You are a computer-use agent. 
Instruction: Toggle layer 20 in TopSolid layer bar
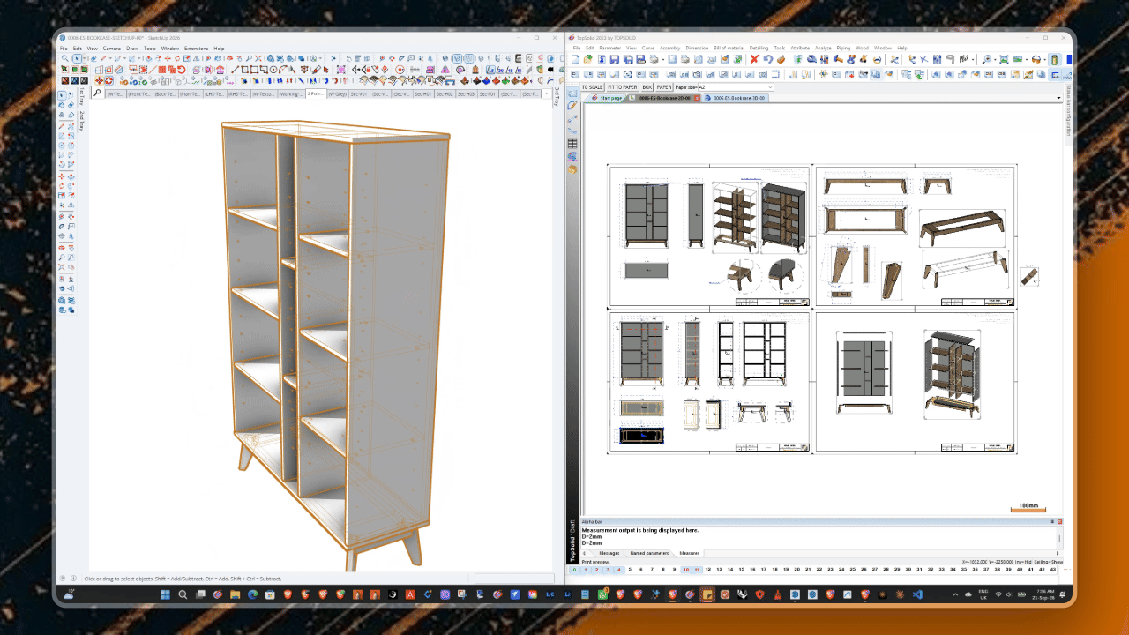[x=796, y=569]
